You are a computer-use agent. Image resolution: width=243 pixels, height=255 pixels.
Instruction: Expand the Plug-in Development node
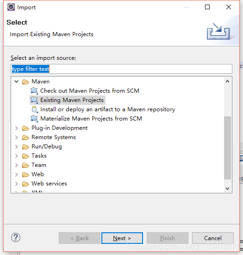point(16,128)
